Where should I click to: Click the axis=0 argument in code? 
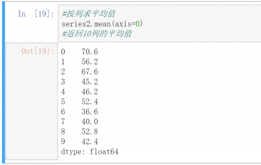click(130, 24)
